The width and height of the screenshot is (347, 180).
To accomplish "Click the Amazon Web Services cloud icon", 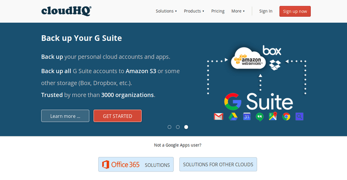I will click(248, 59).
